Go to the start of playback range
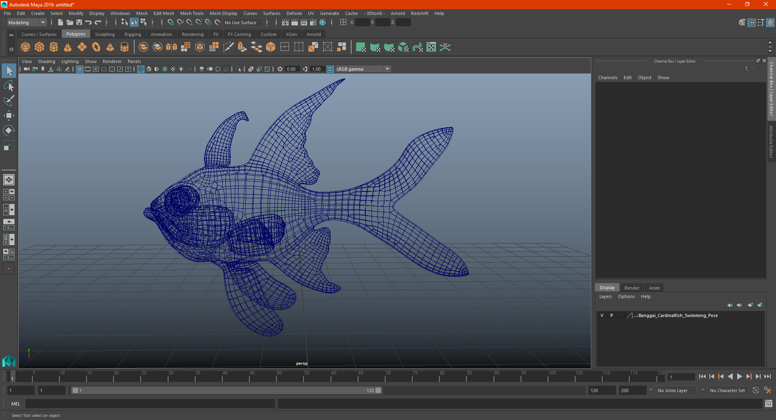 coord(702,376)
